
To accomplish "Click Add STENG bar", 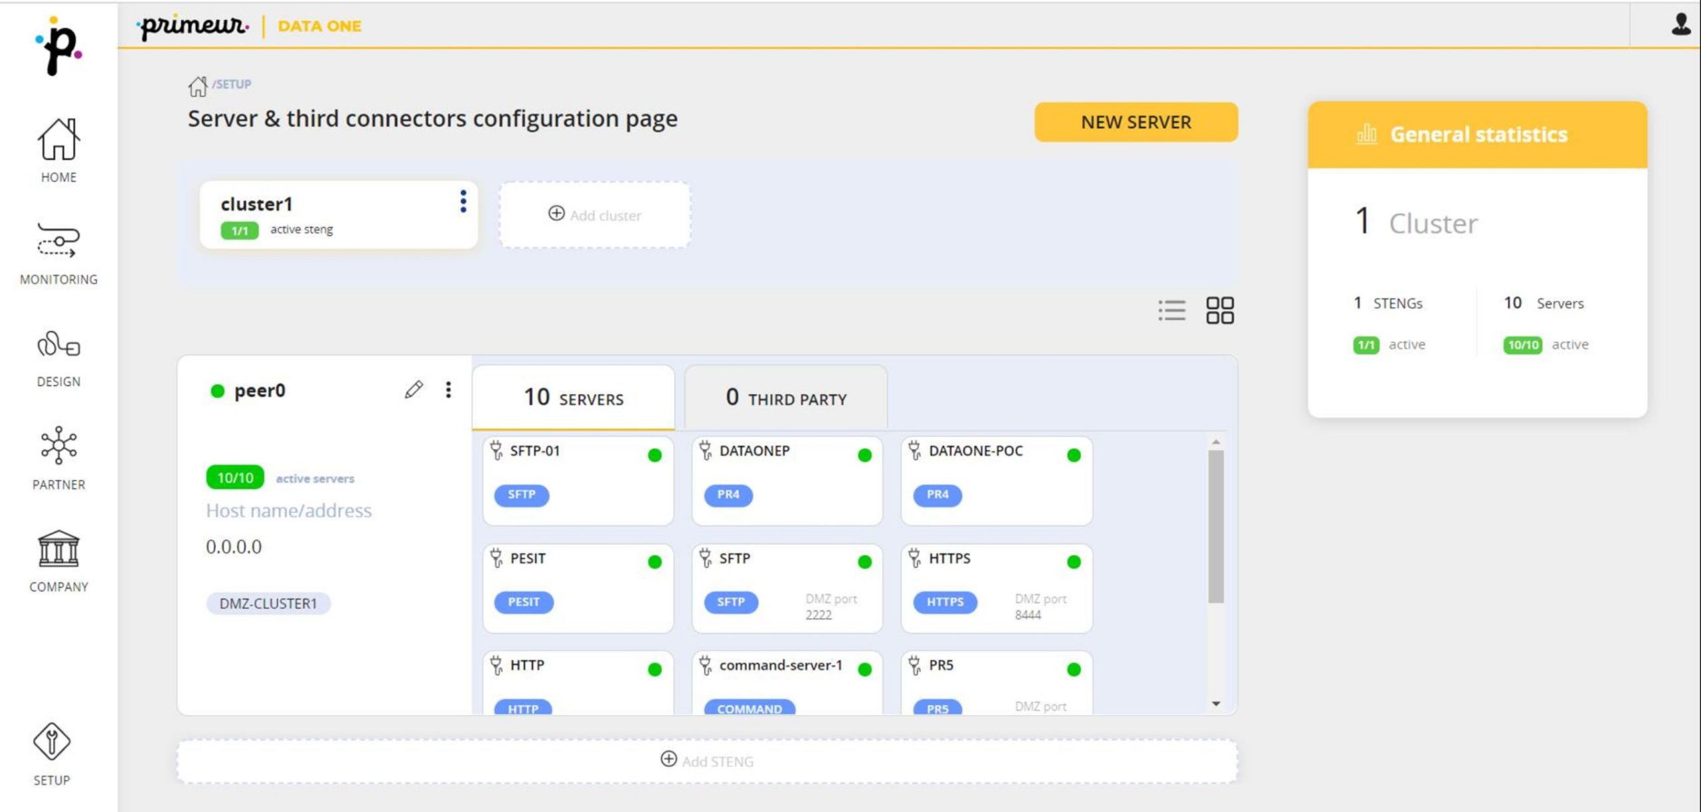I will tap(707, 761).
